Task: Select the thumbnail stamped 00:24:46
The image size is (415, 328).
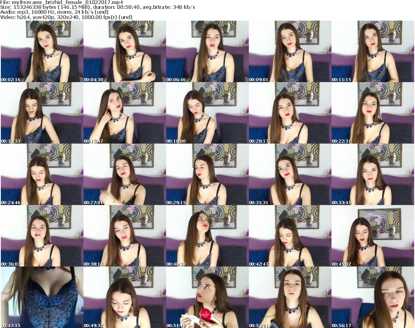Action: click(x=42, y=175)
